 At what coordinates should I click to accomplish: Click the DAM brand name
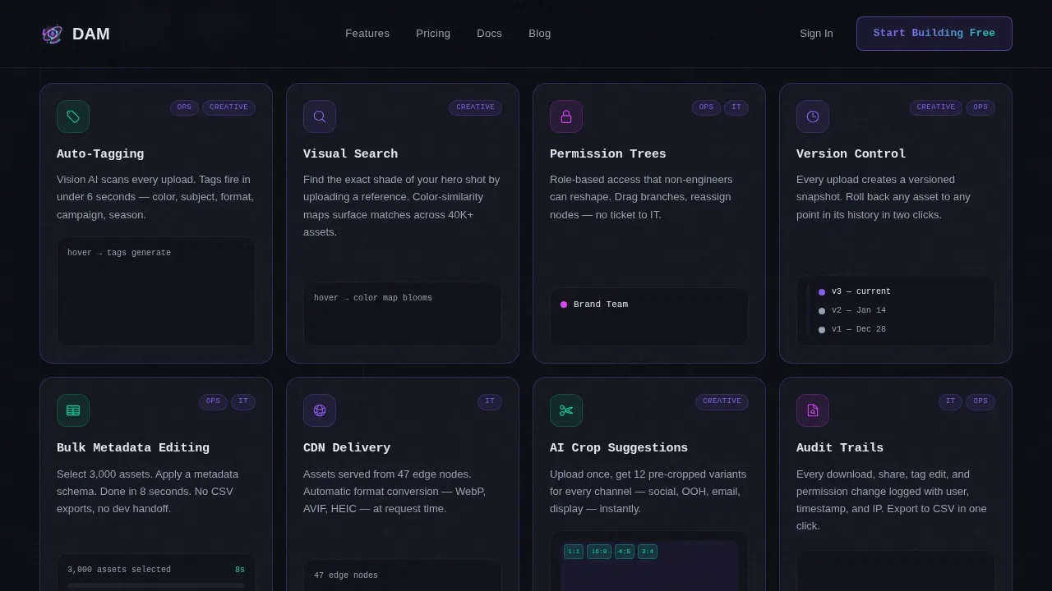coord(91,34)
